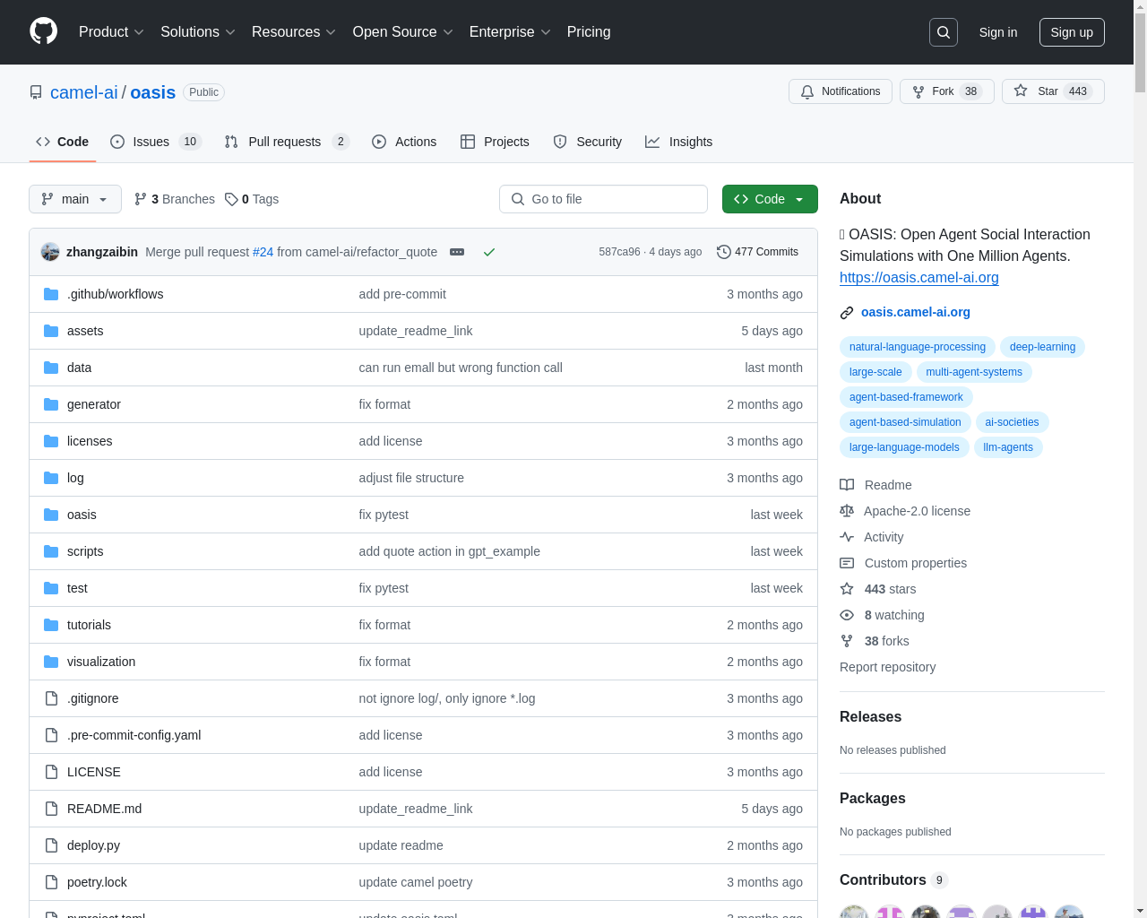Select the multi-agent-systems topic tag
The width and height of the screenshot is (1147, 918).
coord(974,372)
